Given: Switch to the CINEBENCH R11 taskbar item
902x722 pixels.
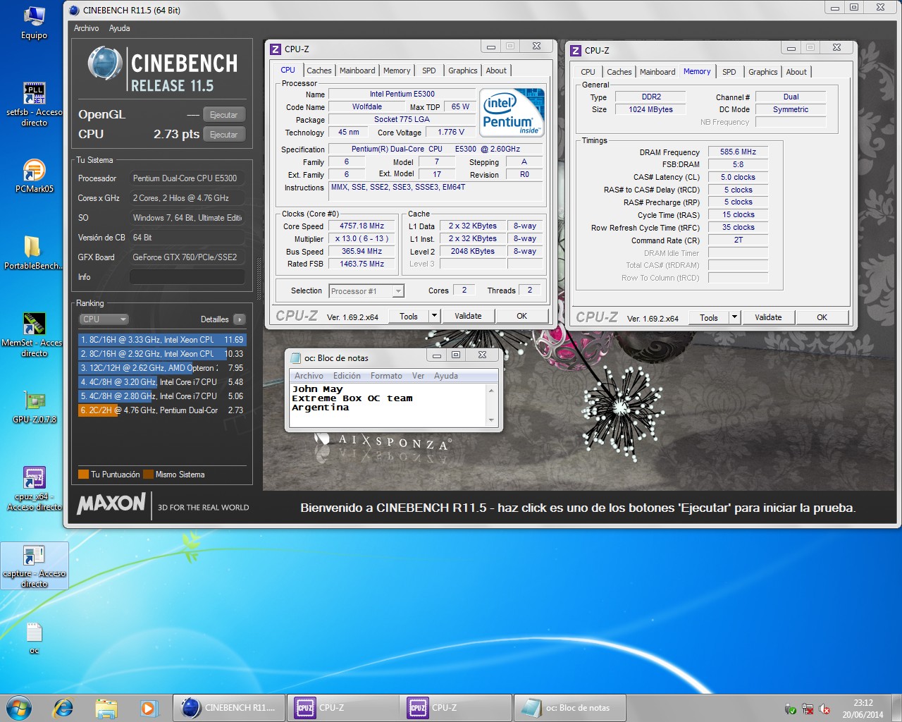Looking at the screenshot, I should click(230, 707).
